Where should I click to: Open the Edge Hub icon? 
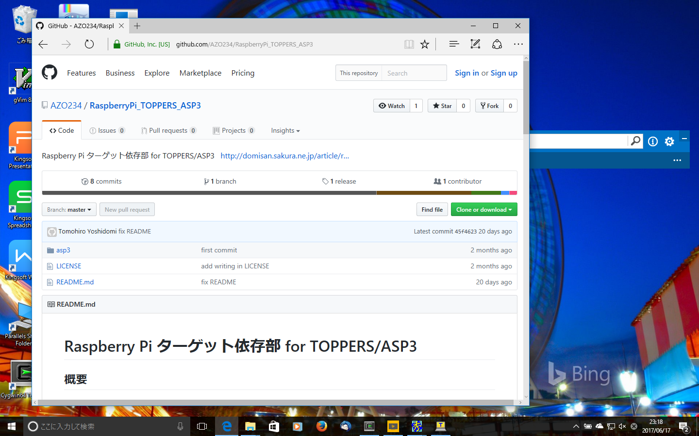pyautogui.click(x=454, y=44)
